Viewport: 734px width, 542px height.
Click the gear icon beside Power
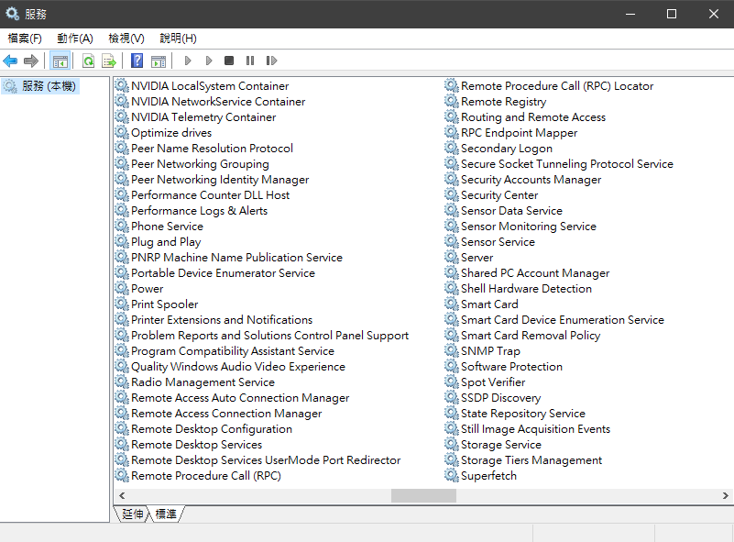tap(122, 289)
